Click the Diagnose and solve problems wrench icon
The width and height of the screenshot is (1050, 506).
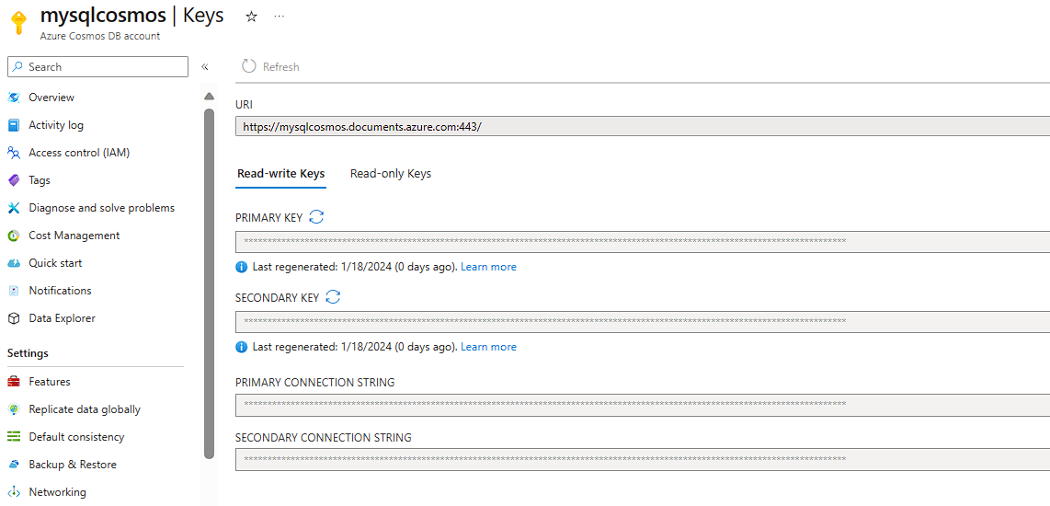point(14,208)
